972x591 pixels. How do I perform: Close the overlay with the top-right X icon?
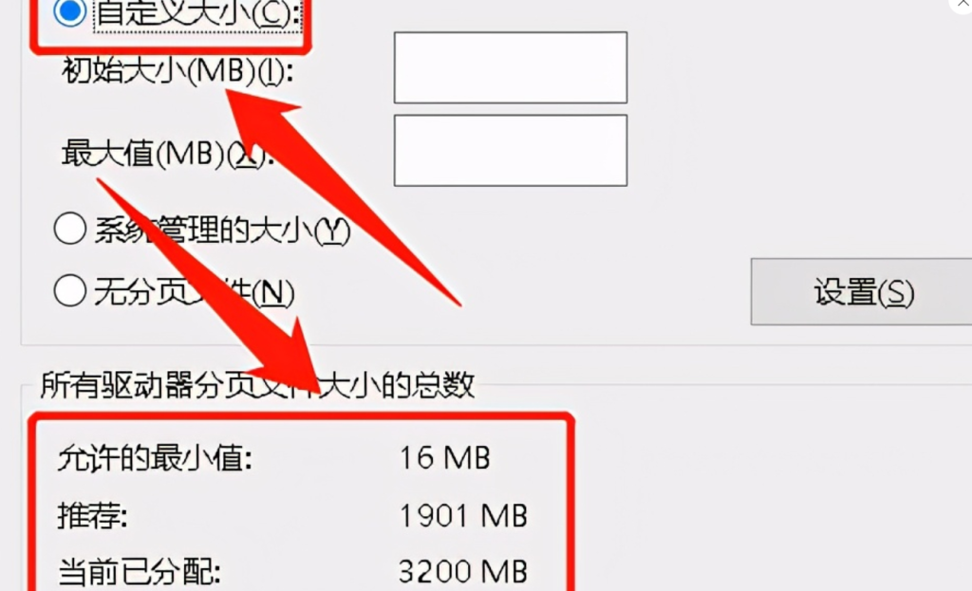pos(963,5)
